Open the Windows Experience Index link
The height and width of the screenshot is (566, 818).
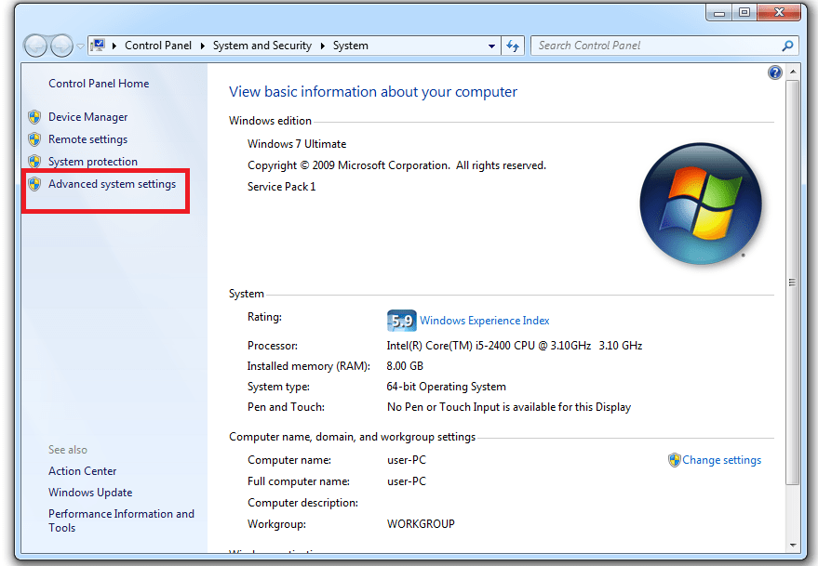pos(484,321)
